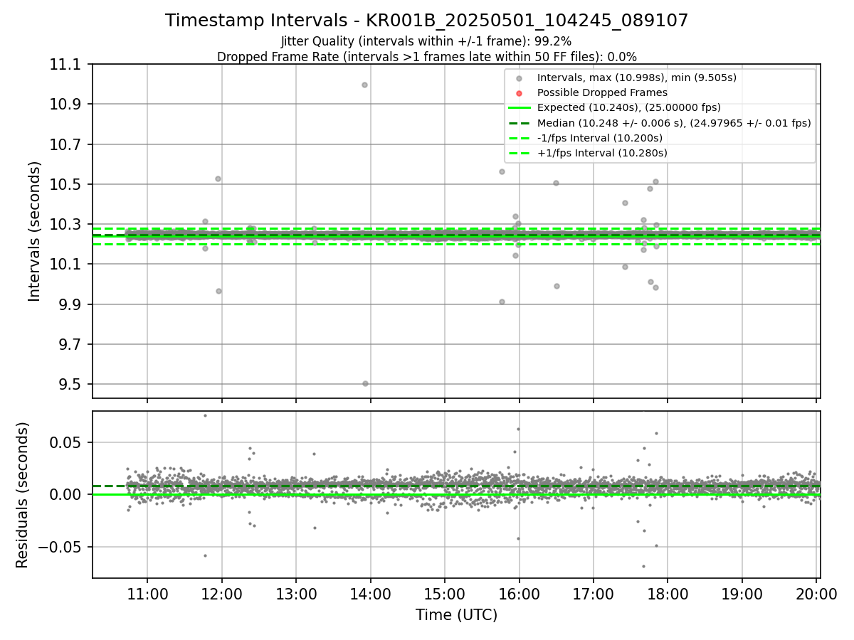
Task: Click the 17:00 time tick label
Action: coord(594,594)
